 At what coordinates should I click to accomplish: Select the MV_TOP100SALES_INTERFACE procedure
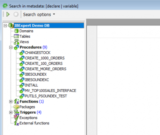pos(51,91)
